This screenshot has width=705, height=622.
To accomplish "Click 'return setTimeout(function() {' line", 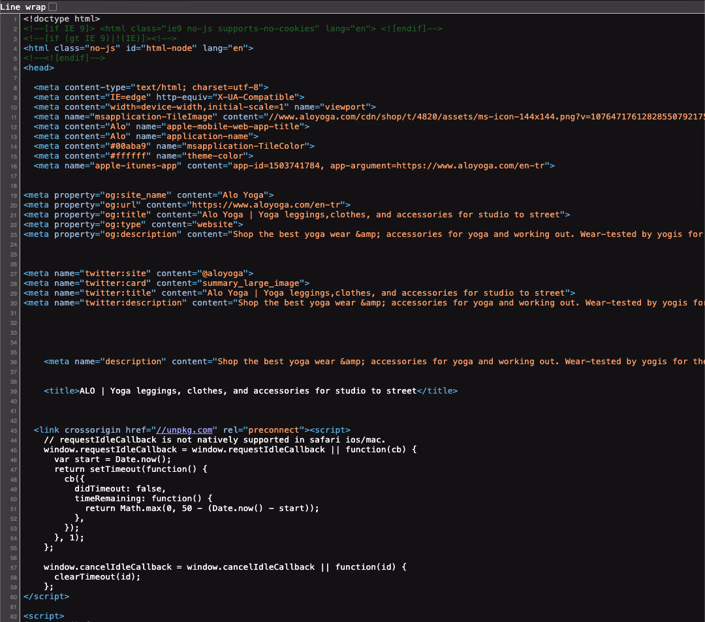I will click(x=131, y=469).
